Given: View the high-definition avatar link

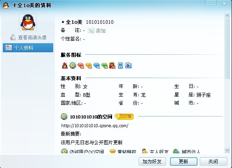Looking at the screenshot, I should point(28,38).
